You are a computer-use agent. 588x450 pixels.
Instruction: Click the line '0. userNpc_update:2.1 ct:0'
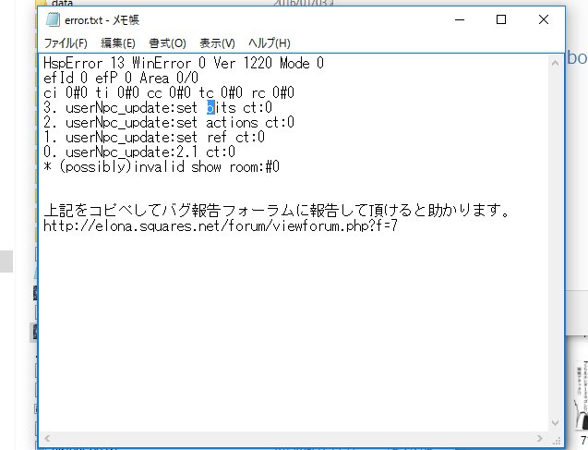(x=139, y=152)
